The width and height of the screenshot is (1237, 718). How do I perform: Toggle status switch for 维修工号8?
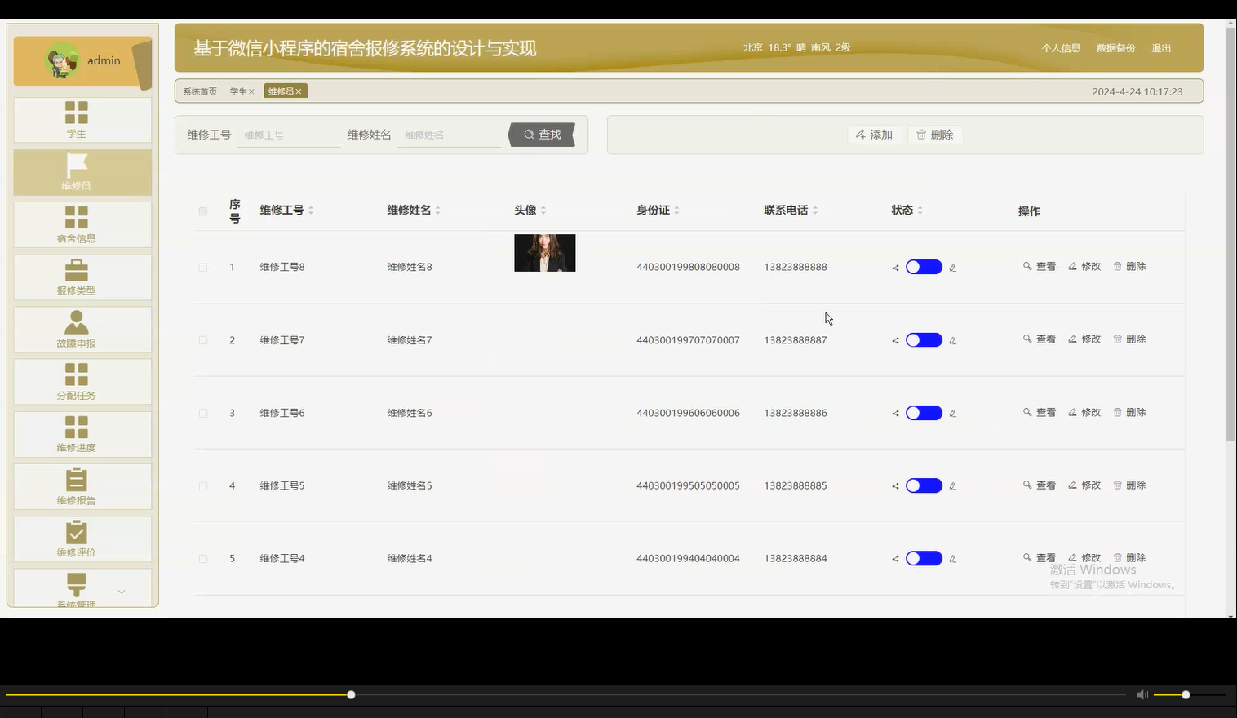(924, 267)
